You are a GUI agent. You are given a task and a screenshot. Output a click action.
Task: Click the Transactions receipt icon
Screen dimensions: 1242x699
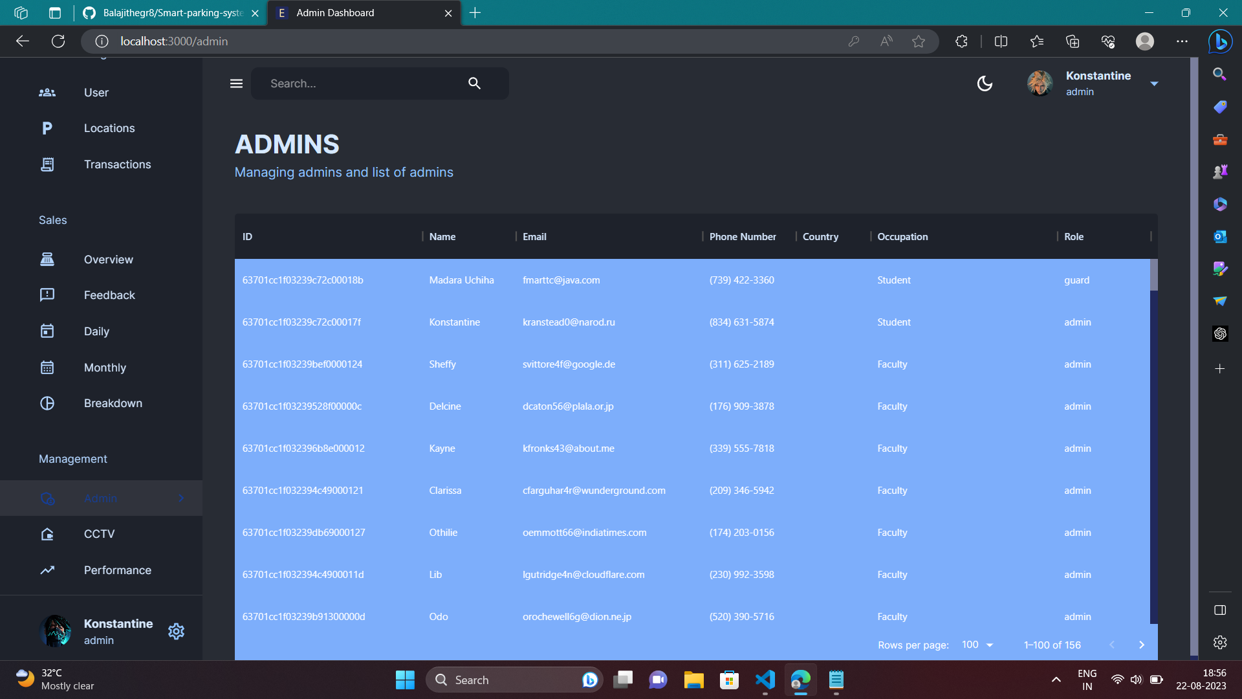(47, 164)
